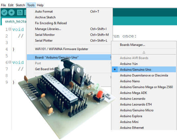The image size is (177, 140).
Task: Select the Arduino Mega ADK board
Action: pyautogui.click(x=144, y=93)
